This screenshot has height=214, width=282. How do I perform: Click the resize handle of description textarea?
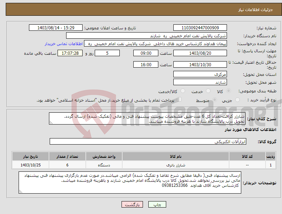click(51, 123)
